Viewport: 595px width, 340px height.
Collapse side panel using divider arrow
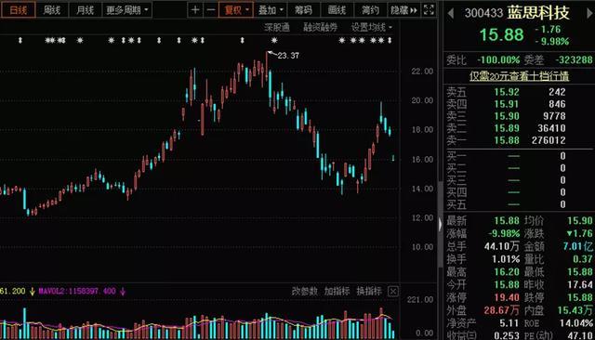(440, 225)
